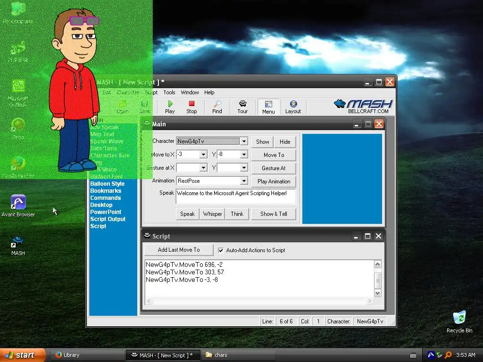
Task: Click Add Last Move To button
Action: (179, 250)
